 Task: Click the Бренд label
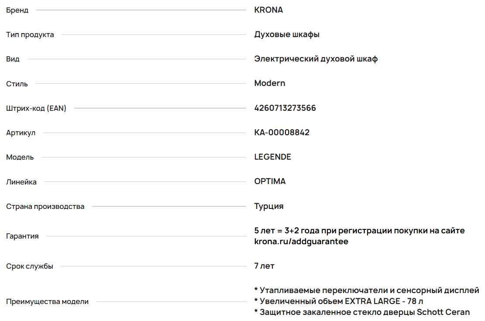(x=17, y=10)
